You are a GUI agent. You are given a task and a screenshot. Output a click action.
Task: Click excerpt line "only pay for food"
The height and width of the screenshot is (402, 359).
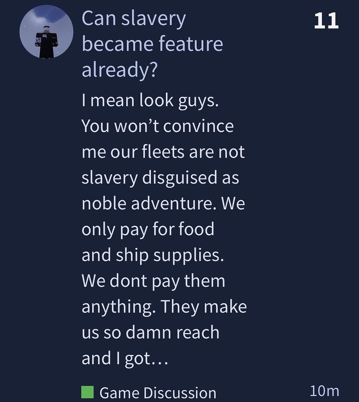click(148, 229)
